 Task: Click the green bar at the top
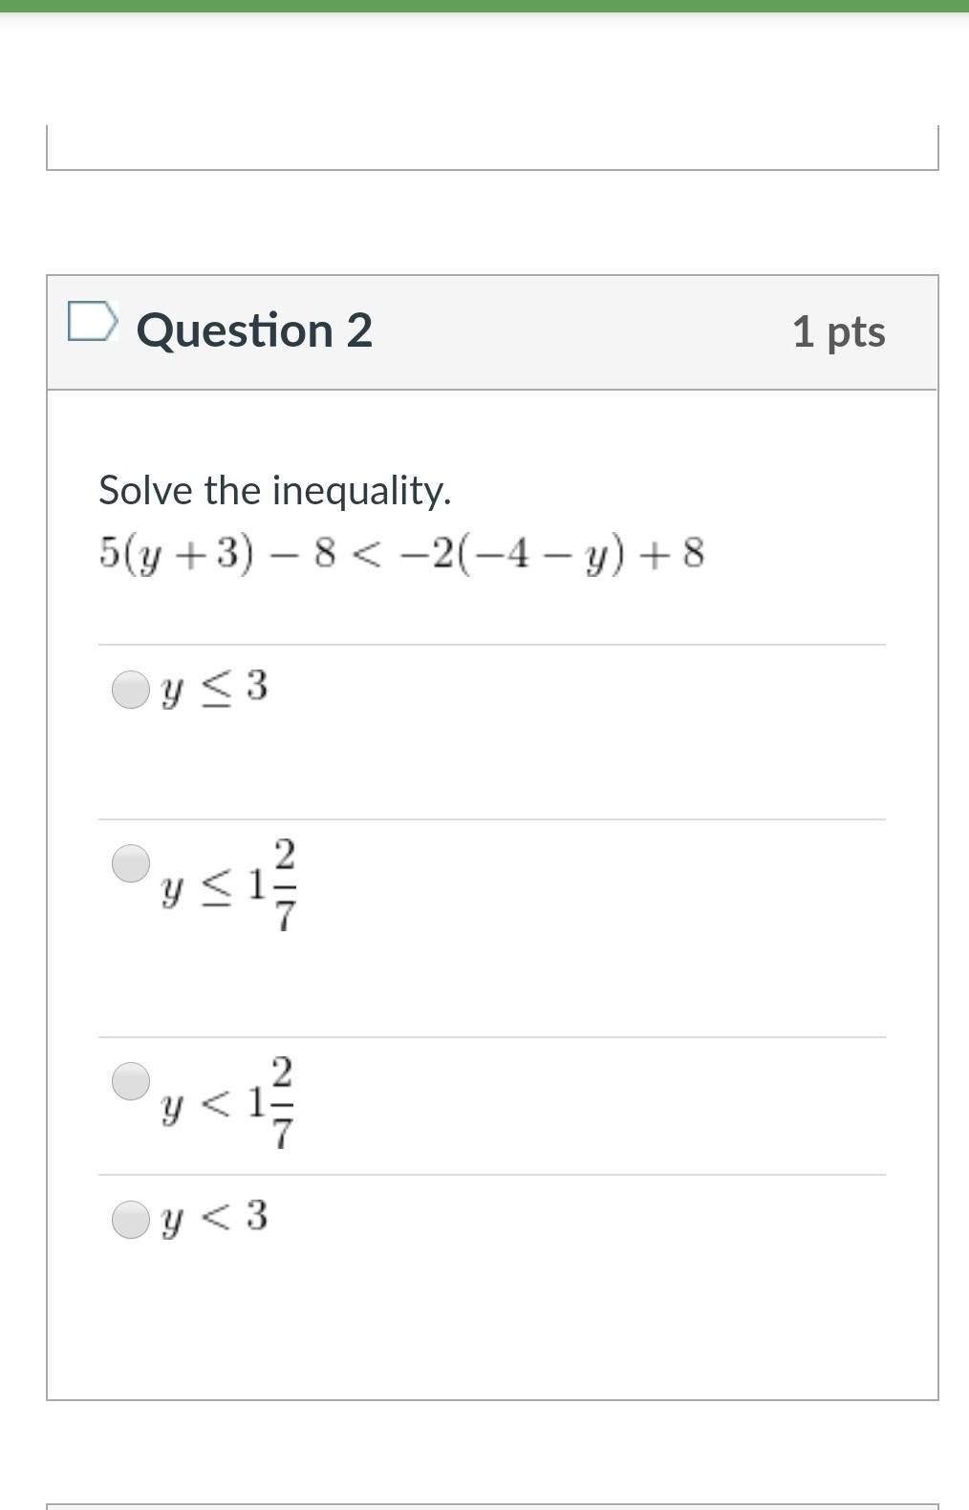pos(484,6)
